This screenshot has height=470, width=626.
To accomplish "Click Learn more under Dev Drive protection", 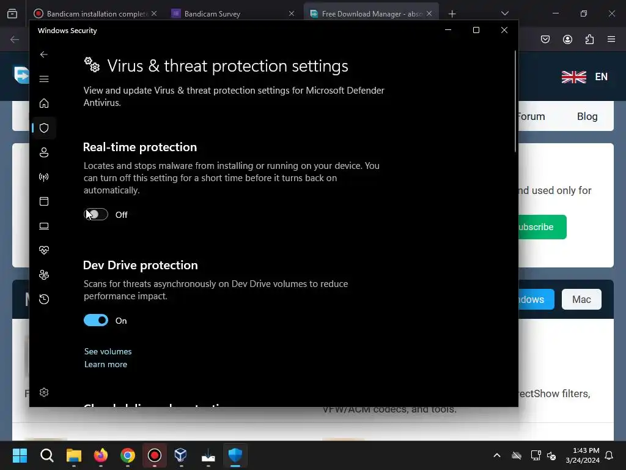I will click(x=105, y=364).
